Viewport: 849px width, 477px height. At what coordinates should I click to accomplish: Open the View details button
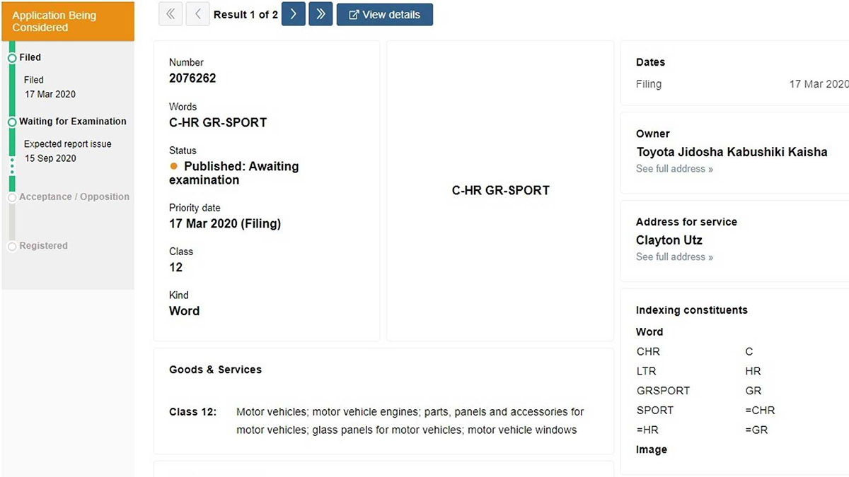pyautogui.click(x=384, y=14)
